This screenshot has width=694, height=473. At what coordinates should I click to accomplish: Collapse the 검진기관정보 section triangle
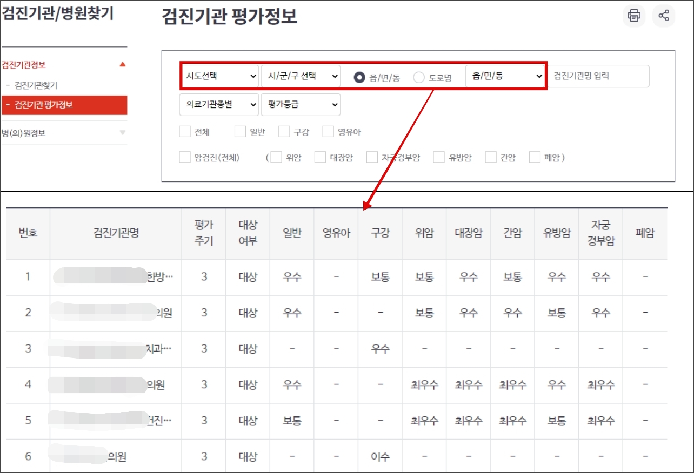coord(123,64)
